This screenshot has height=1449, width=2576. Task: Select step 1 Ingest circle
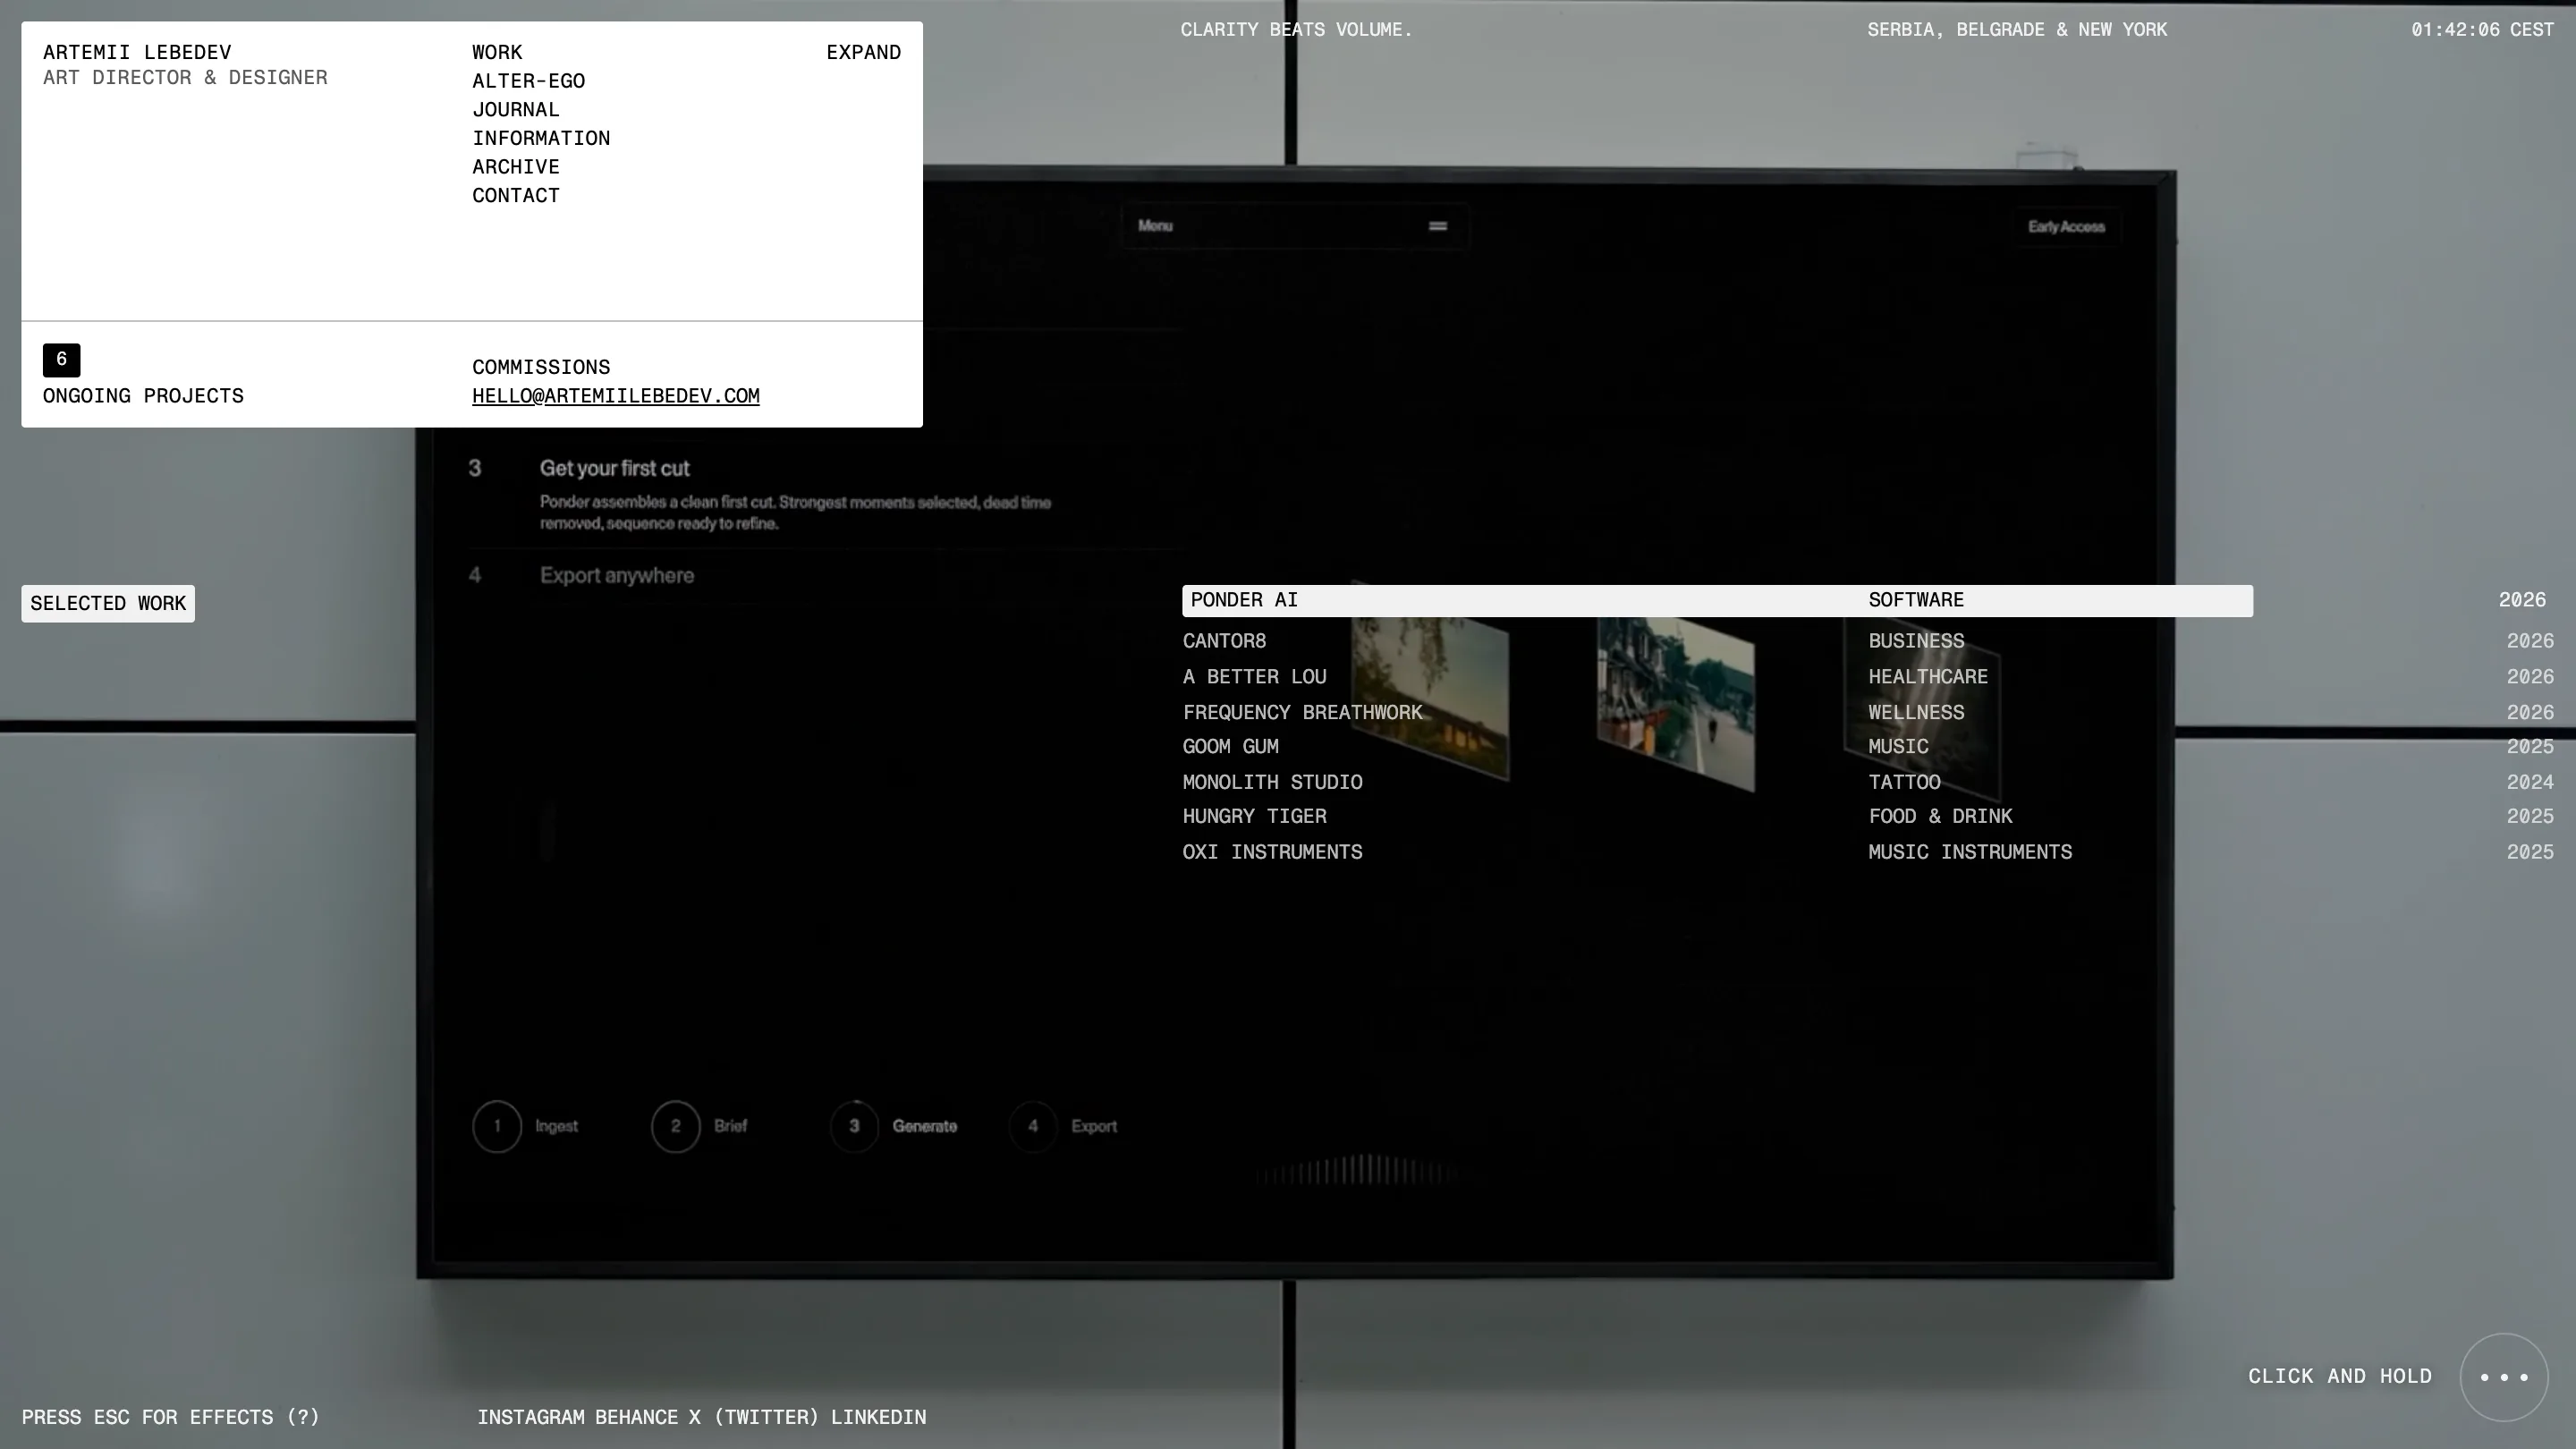(497, 1126)
